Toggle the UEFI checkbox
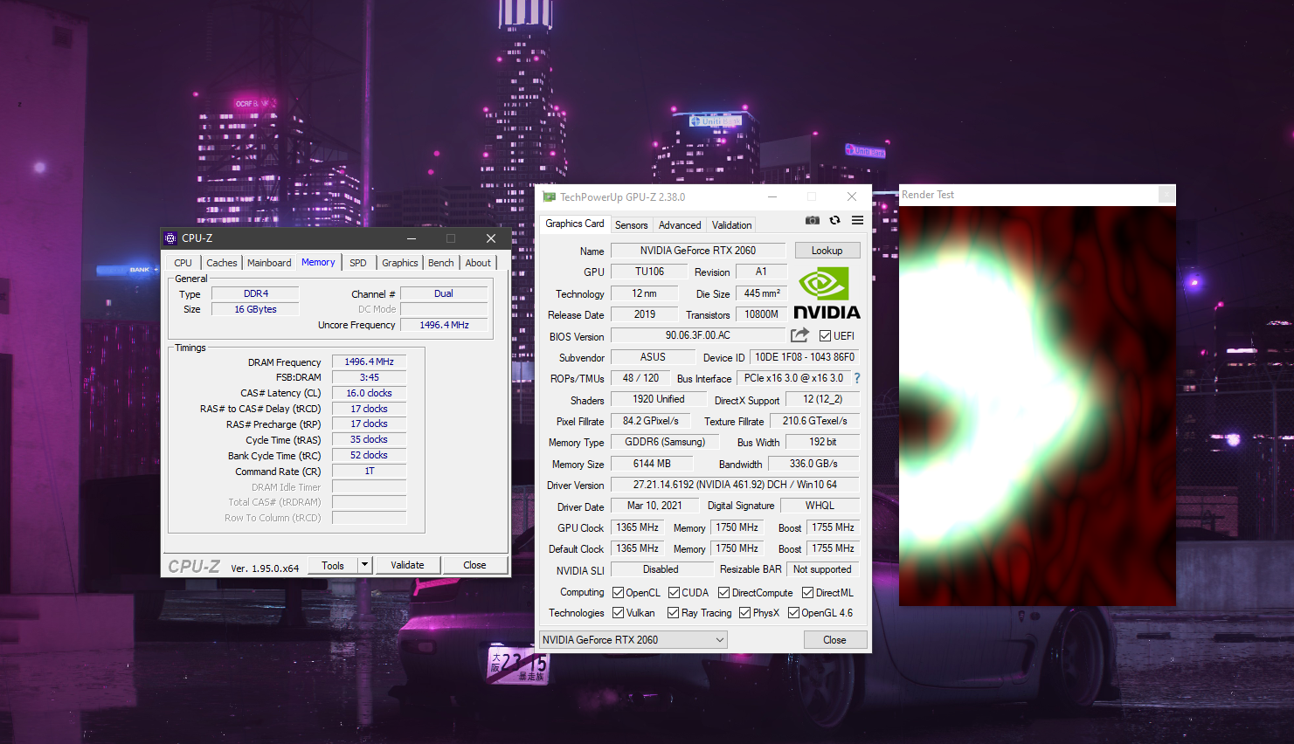This screenshot has height=744, width=1294. [x=825, y=335]
